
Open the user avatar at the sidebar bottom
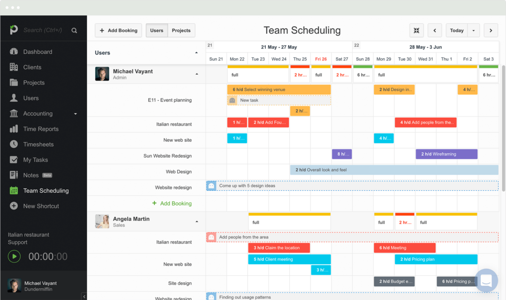pos(14,286)
